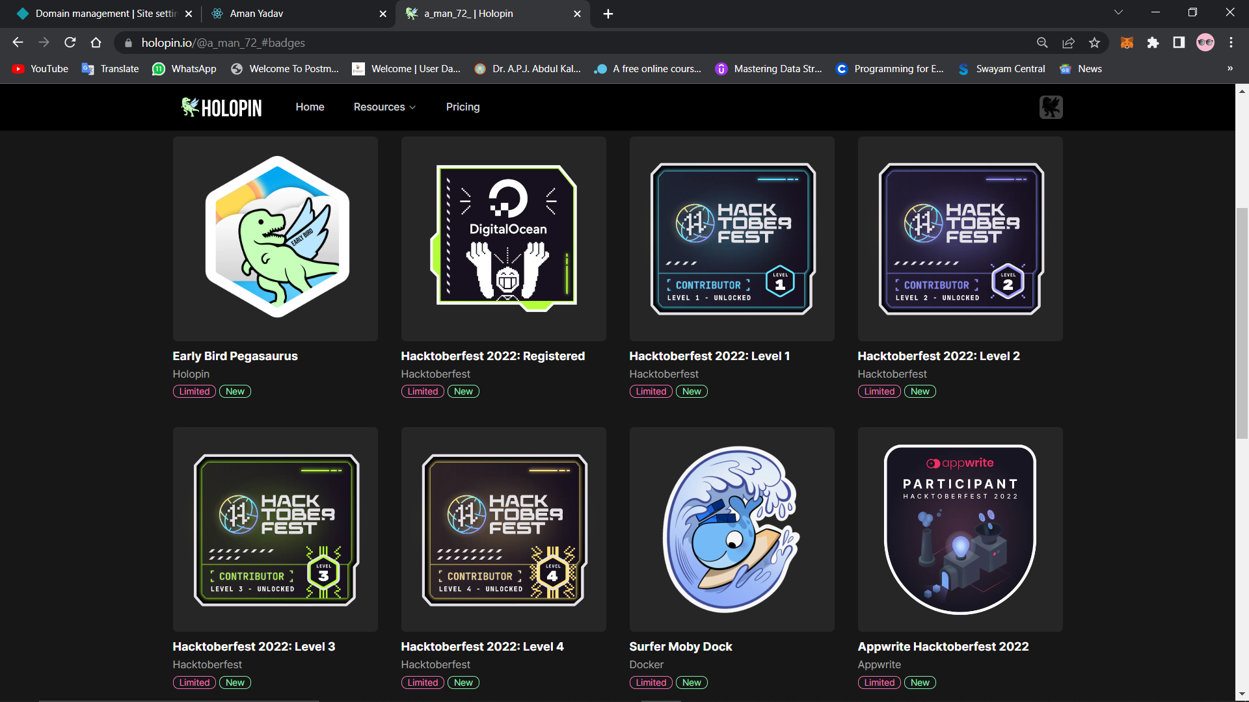Open the WhatsApp bookmark

(x=184, y=69)
